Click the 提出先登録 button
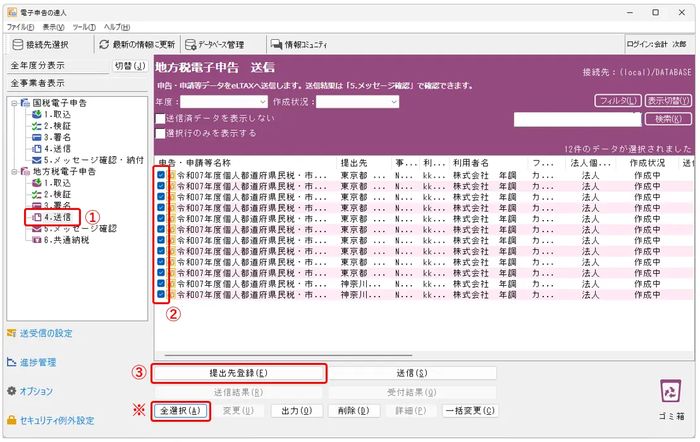700x442 pixels. tap(238, 373)
